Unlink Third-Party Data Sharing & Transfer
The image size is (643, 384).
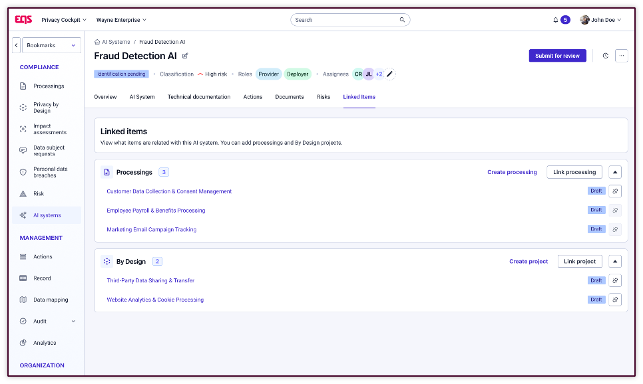click(x=614, y=280)
